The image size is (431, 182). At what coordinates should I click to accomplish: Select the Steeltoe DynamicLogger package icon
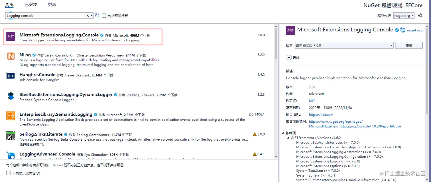coord(11,96)
